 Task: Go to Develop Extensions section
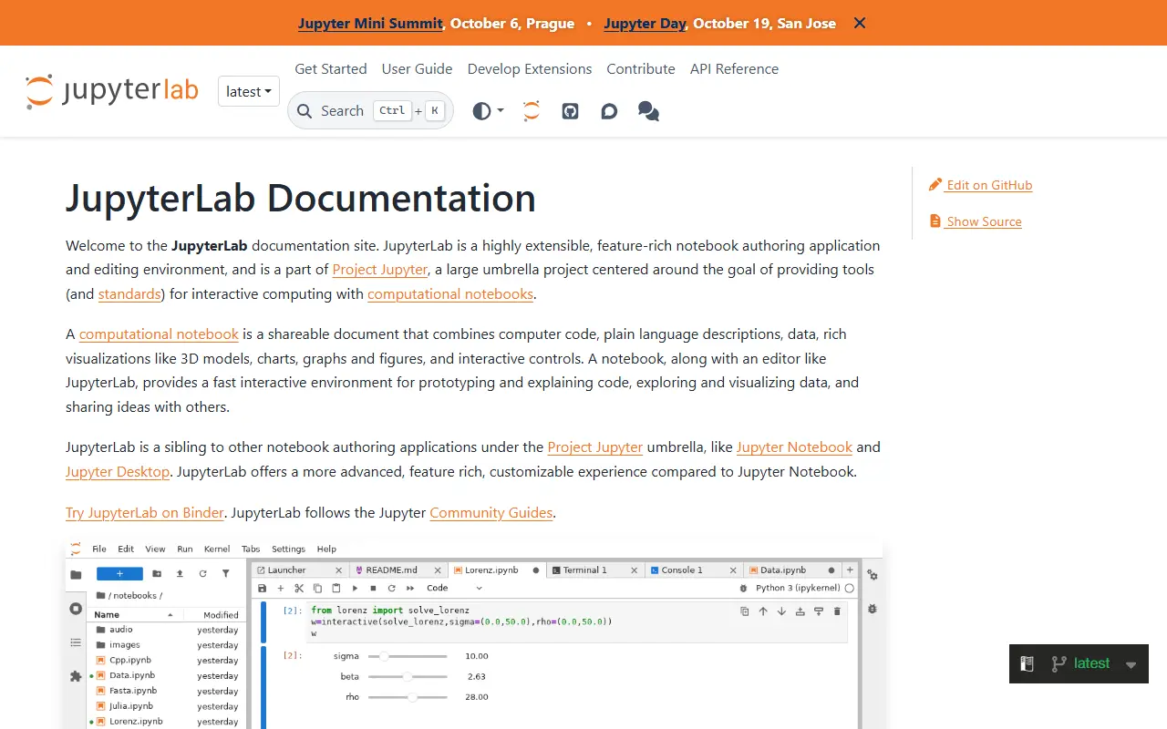[x=530, y=69]
